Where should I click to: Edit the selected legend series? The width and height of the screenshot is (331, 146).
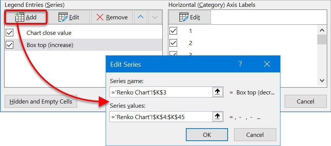[x=69, y=17]
